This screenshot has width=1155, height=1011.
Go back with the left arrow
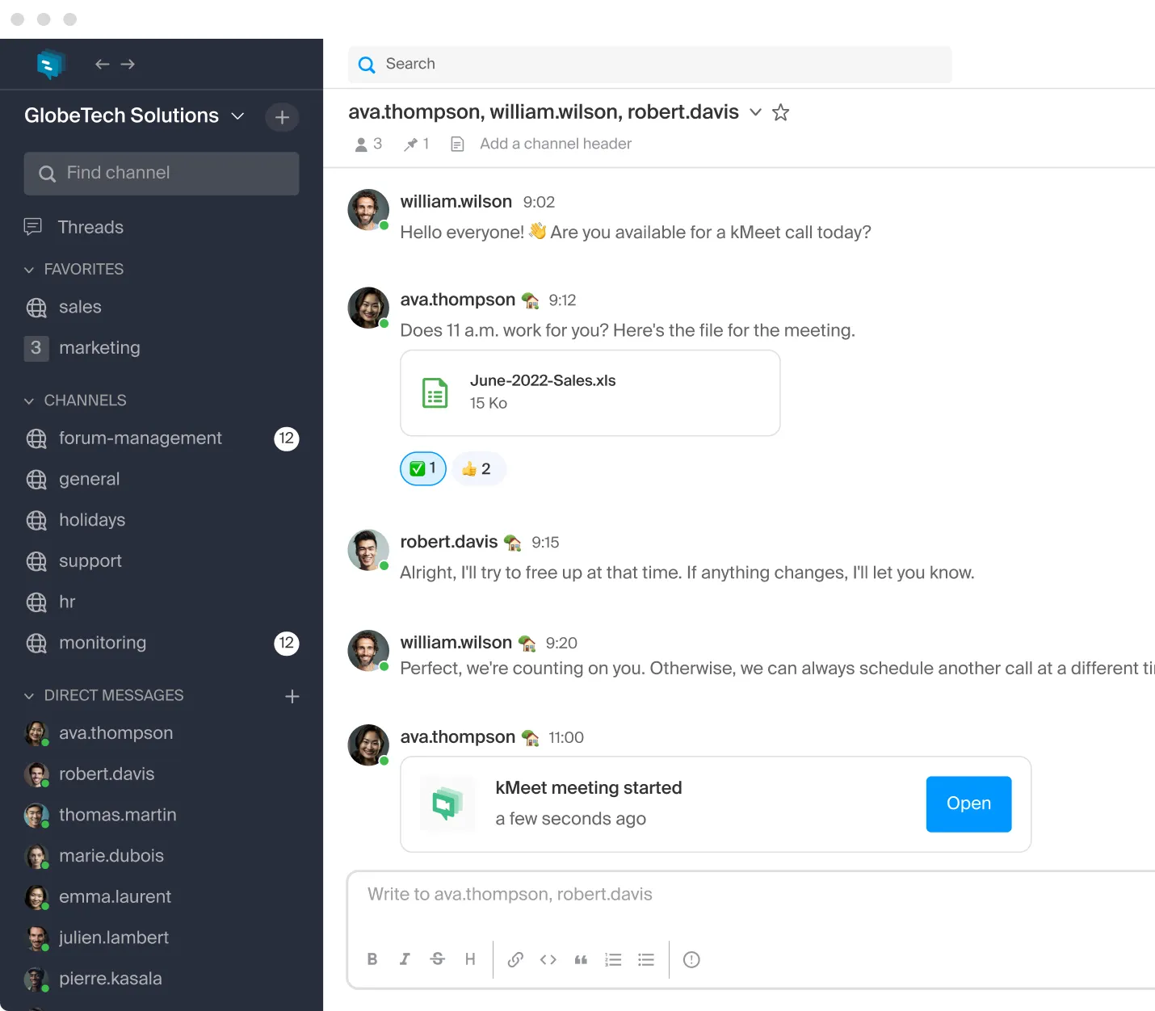(x=102, y=64)
